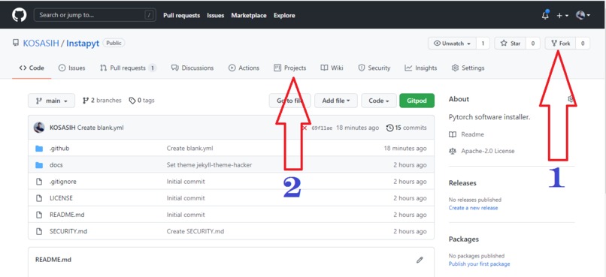Open the Set theme jekyll-theme-hacker commit message
This screenshot has height=277, width=606.
point(209,164)
